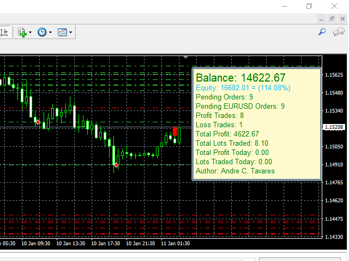Open the Indicators list add icon
349x261 pixels.
22,33
